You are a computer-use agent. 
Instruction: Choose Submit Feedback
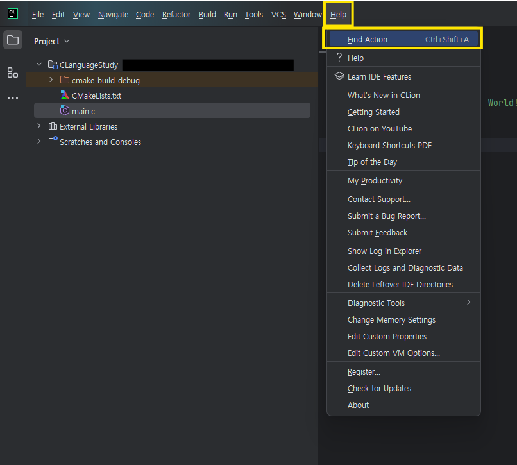403,232
